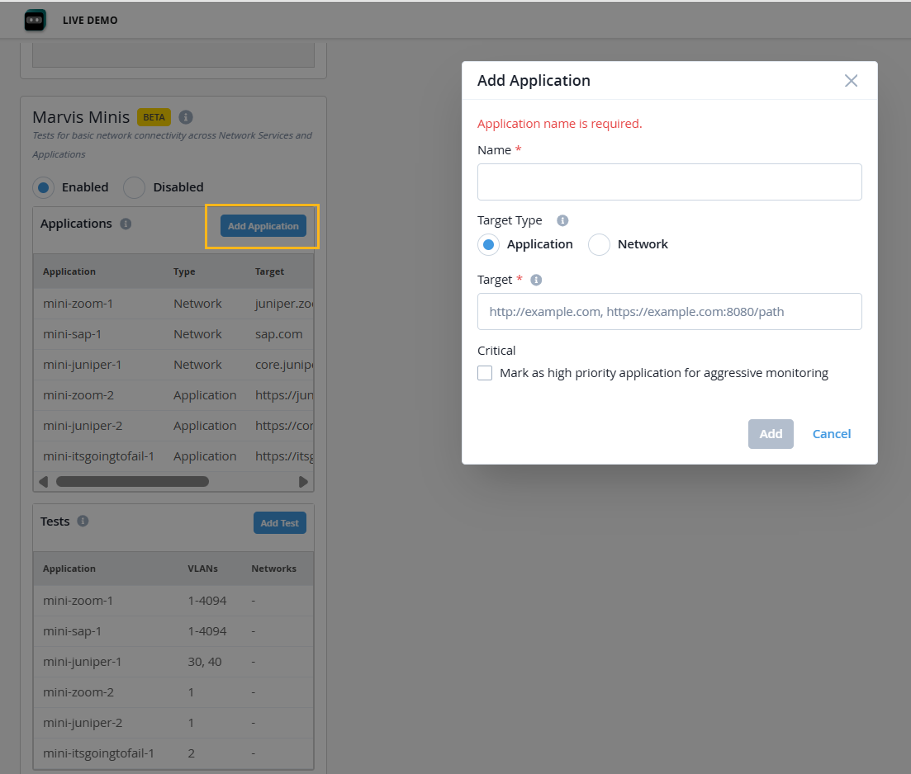Click the Add Application button
Image resolution: width=911 pixels, height=774 pixels.
point(263,226)
